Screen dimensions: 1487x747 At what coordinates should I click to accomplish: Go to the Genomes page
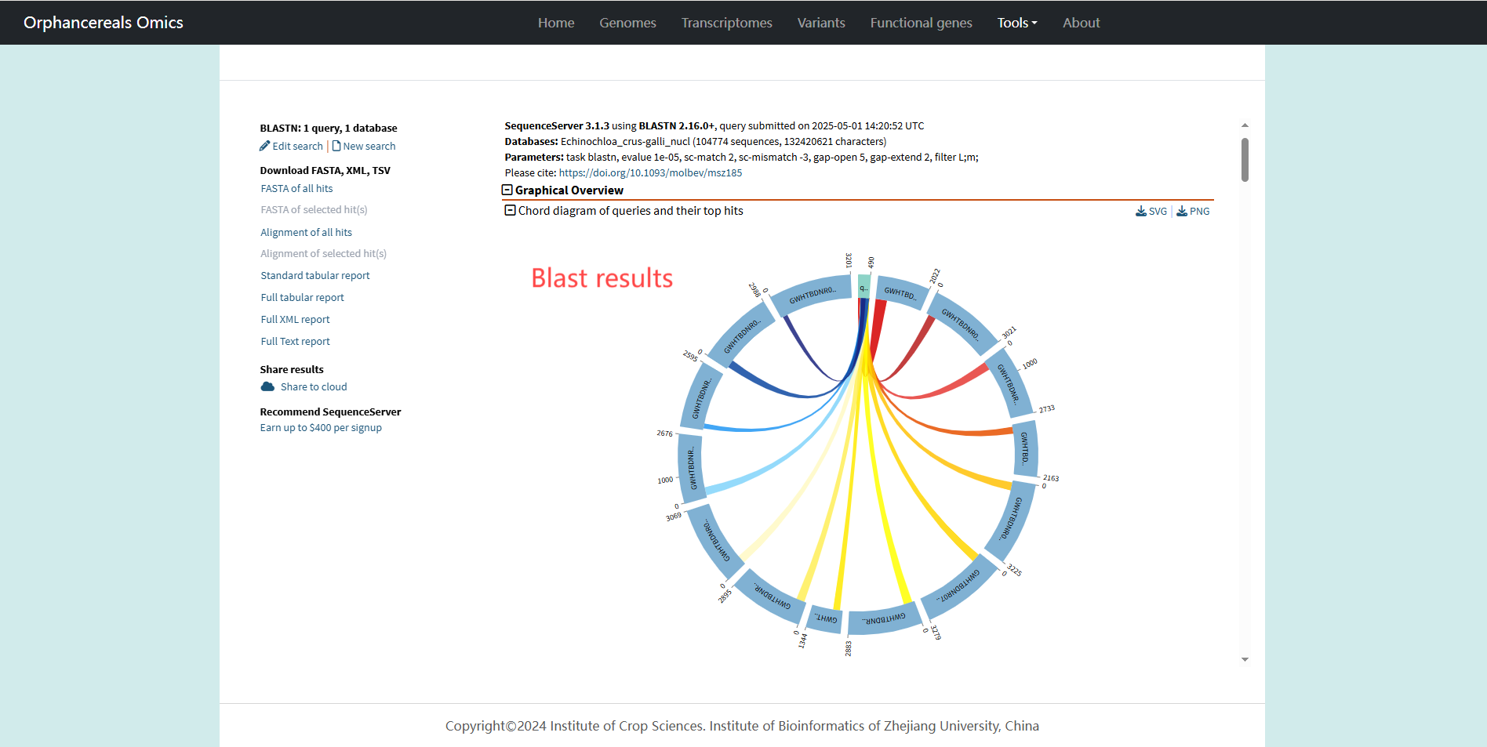tap(627, 23)
